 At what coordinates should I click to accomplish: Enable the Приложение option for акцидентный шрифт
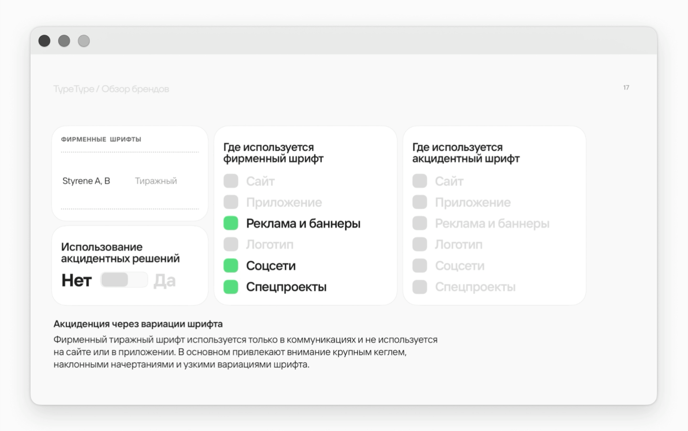point(419,202)
